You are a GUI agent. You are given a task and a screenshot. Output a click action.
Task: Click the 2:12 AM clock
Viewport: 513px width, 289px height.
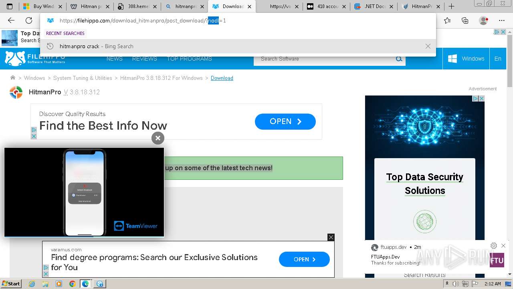[493, 284]
